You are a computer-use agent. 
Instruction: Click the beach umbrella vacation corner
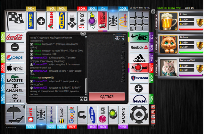coord(15,115)
